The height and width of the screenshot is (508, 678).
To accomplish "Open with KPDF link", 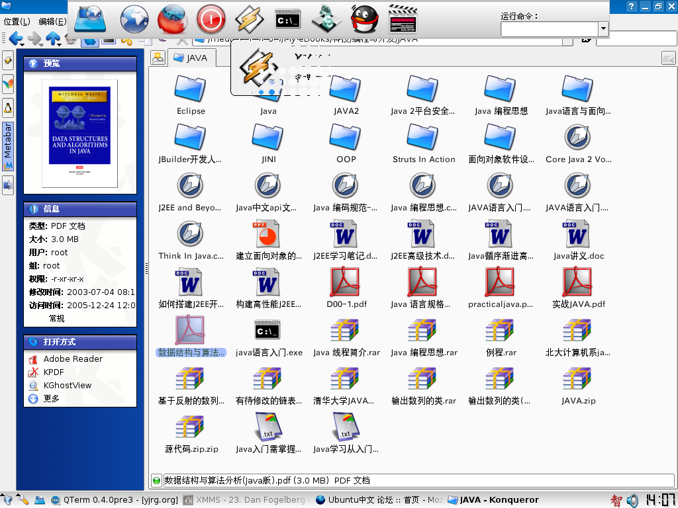I will tap(54, 372).
